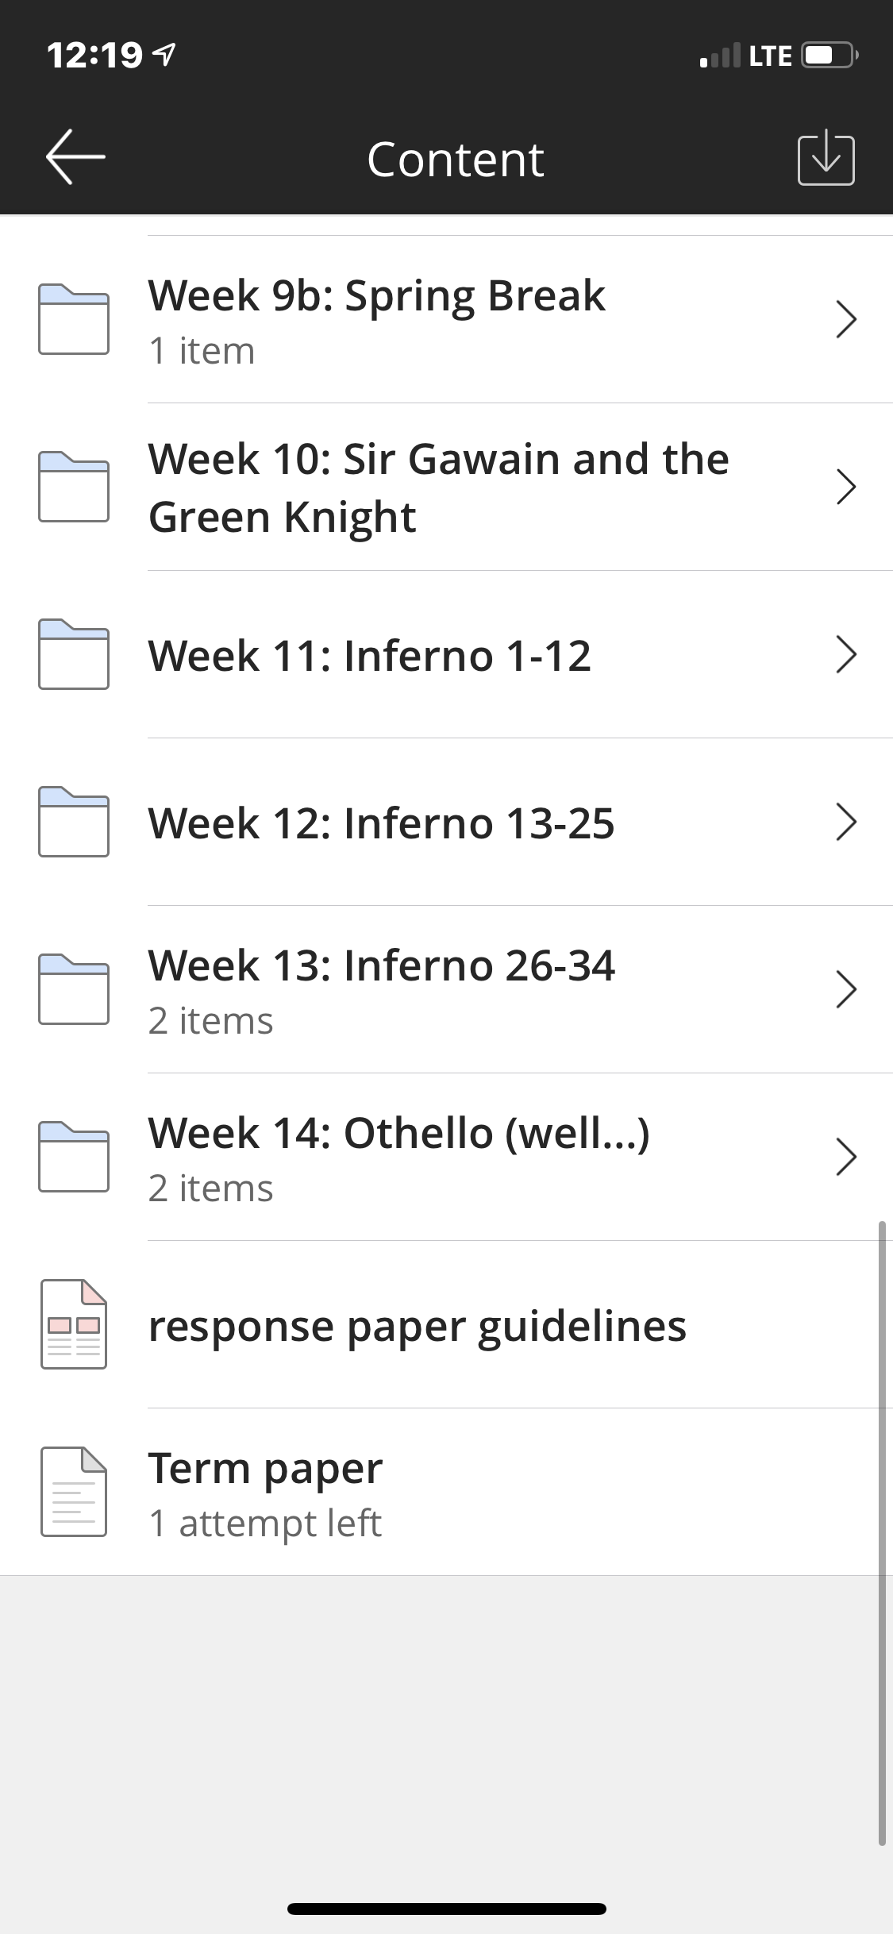Tap the Term paper assignment icon
The width and height of the screenshot is (893, 1934).
coord(74,1492)
